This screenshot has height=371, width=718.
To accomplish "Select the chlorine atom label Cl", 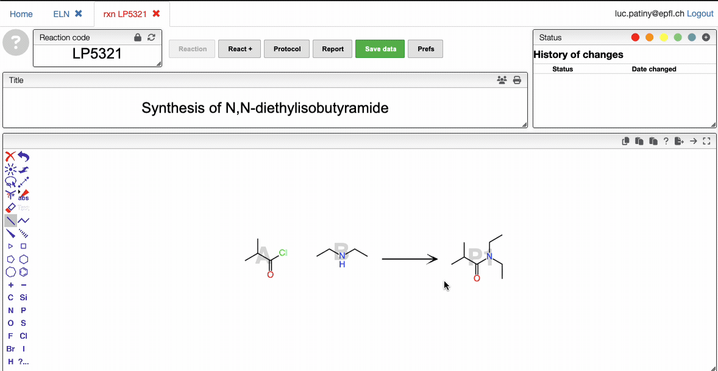I will tap(23, 336).
